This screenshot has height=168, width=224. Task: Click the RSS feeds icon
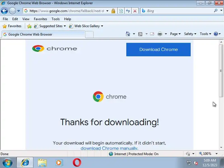tap(140, 34)
